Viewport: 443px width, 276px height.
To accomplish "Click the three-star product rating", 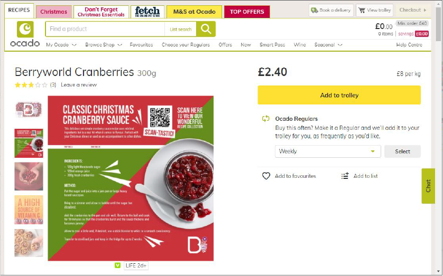I will pyautogui.click(x=31, y=85).
